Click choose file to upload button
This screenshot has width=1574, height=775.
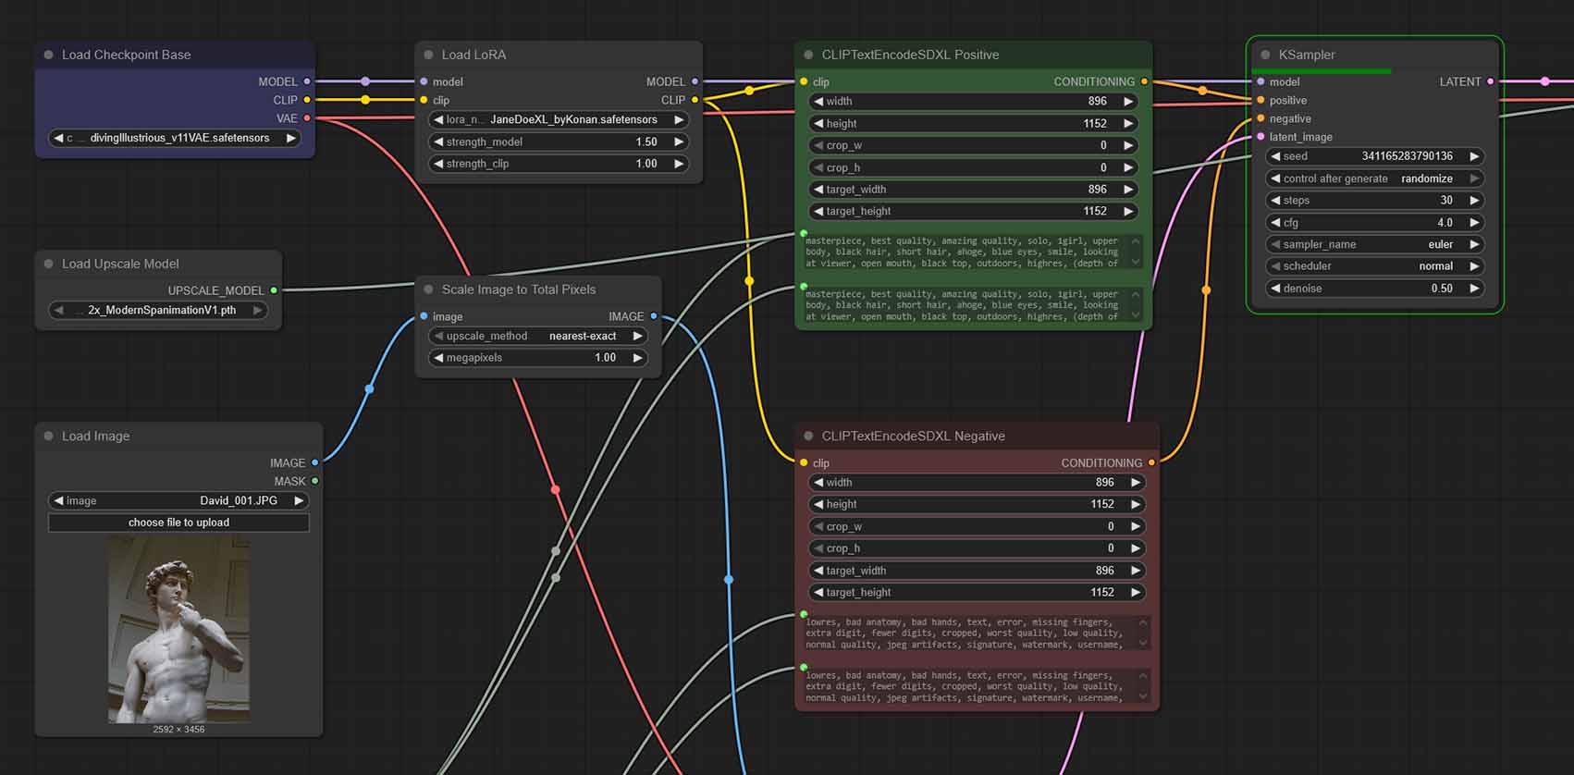point(178,523)
